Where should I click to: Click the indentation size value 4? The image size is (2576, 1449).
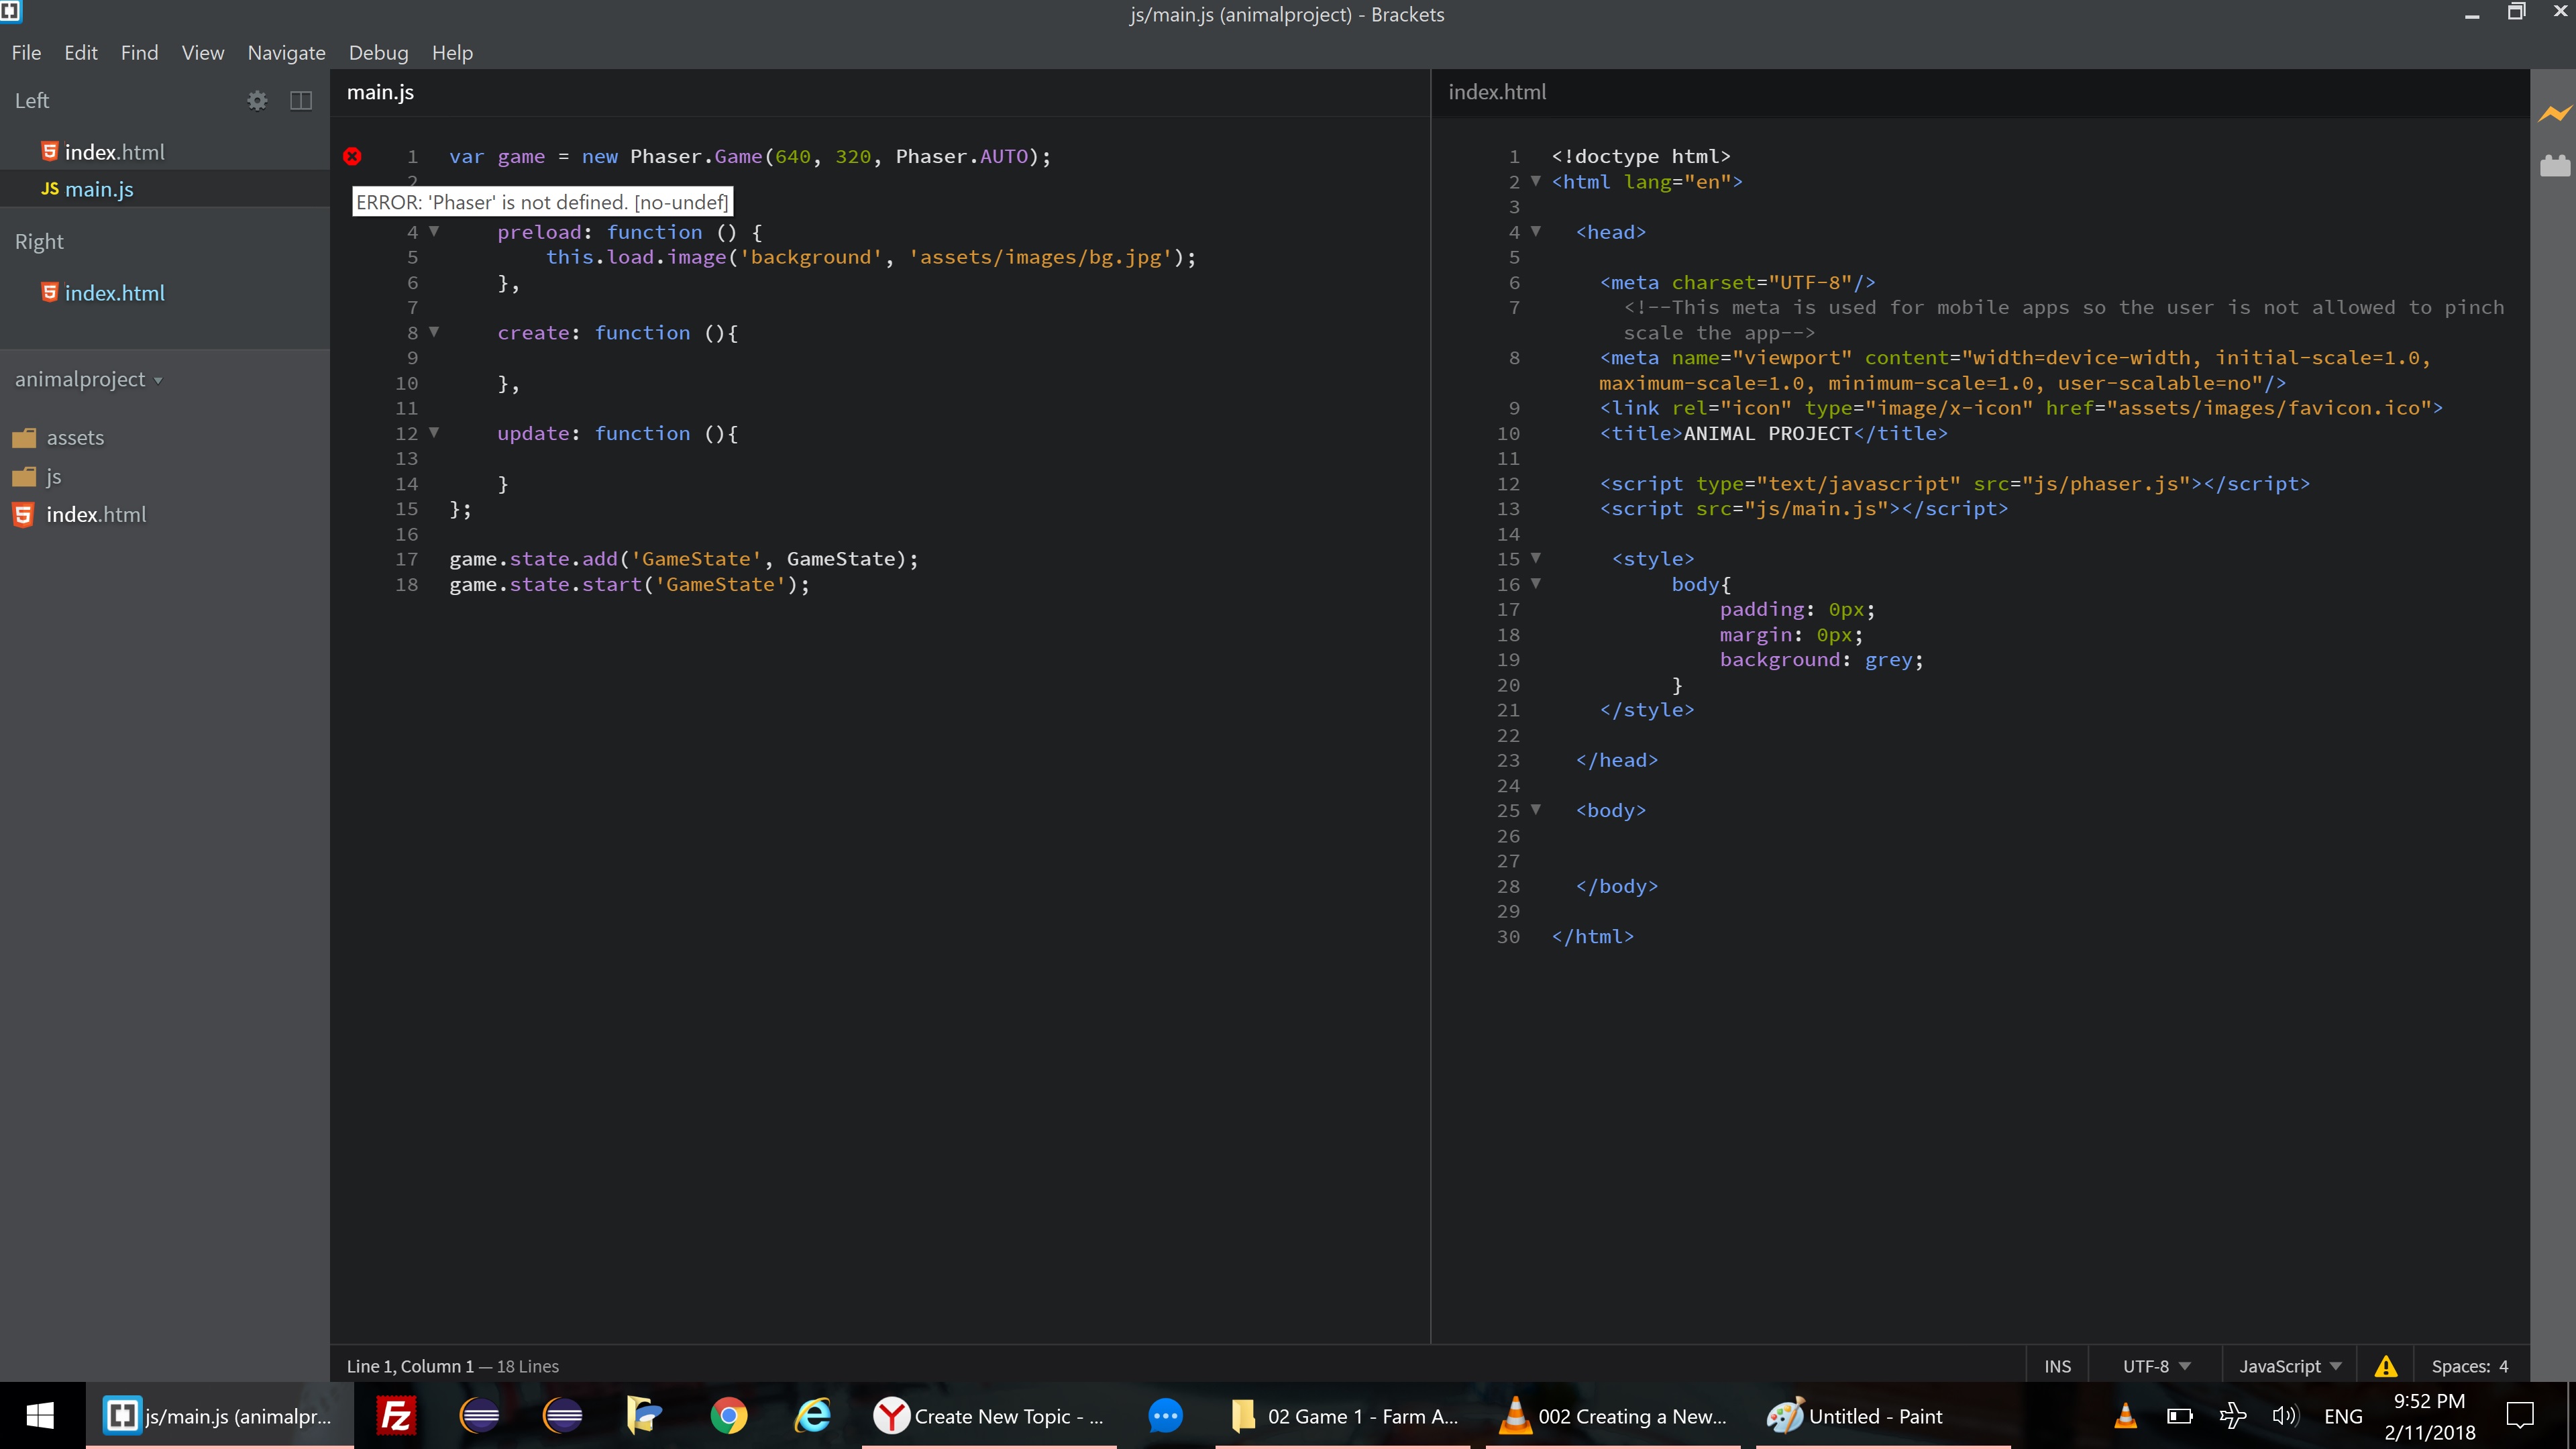pyautogui.click(x=2504, y=1366)
